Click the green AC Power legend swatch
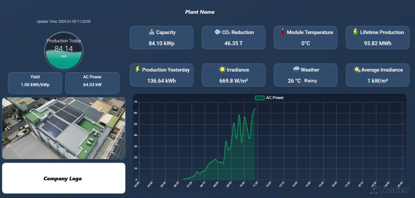 [x=259, y=98]
